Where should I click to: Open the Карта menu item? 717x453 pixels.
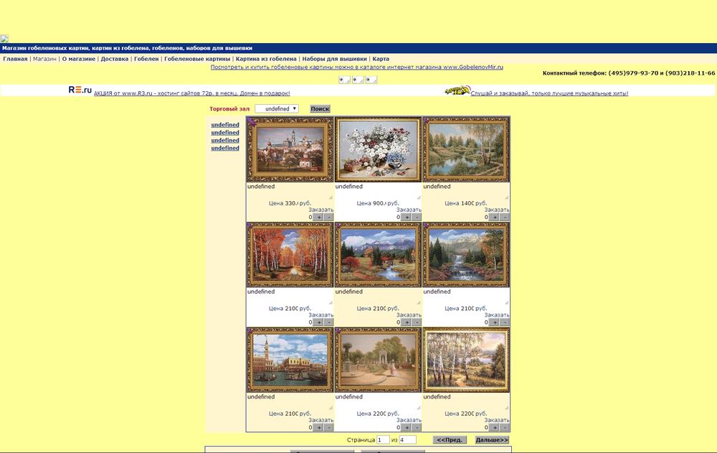tap(381, 59)
